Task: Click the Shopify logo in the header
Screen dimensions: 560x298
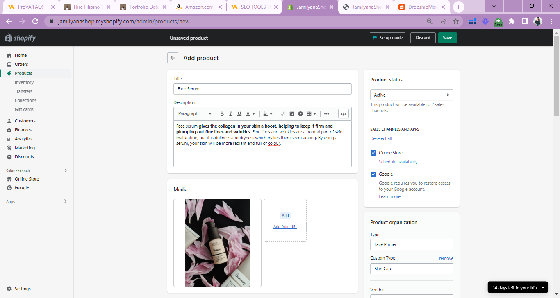Action: [x=20, y=38]
